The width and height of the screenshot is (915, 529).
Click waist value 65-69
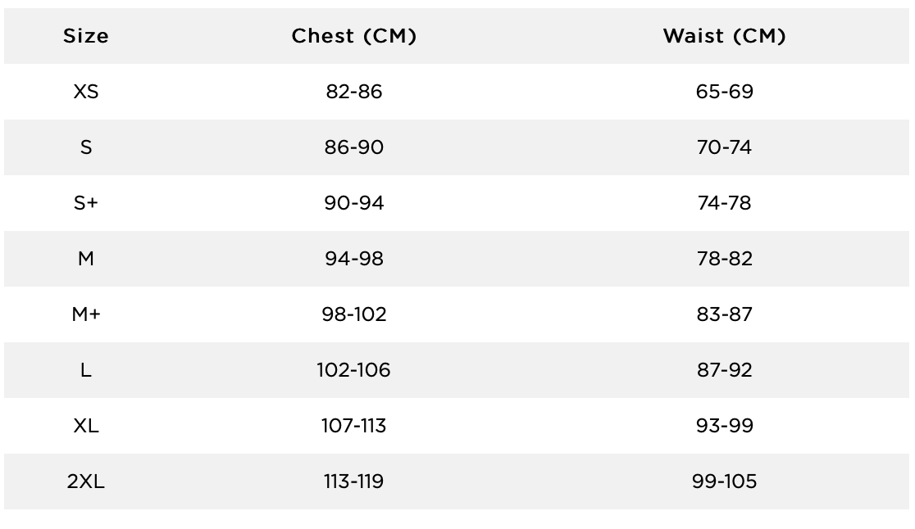tap(725, 92)
